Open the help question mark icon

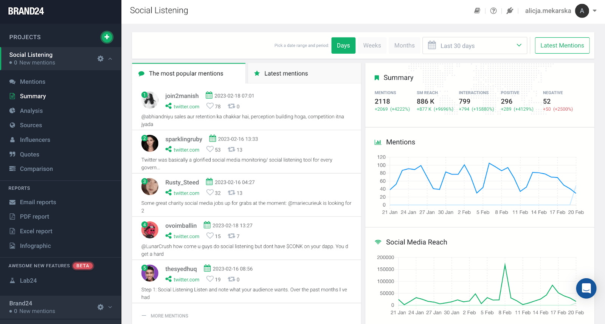pyautogui.click(x=493, y=11)
